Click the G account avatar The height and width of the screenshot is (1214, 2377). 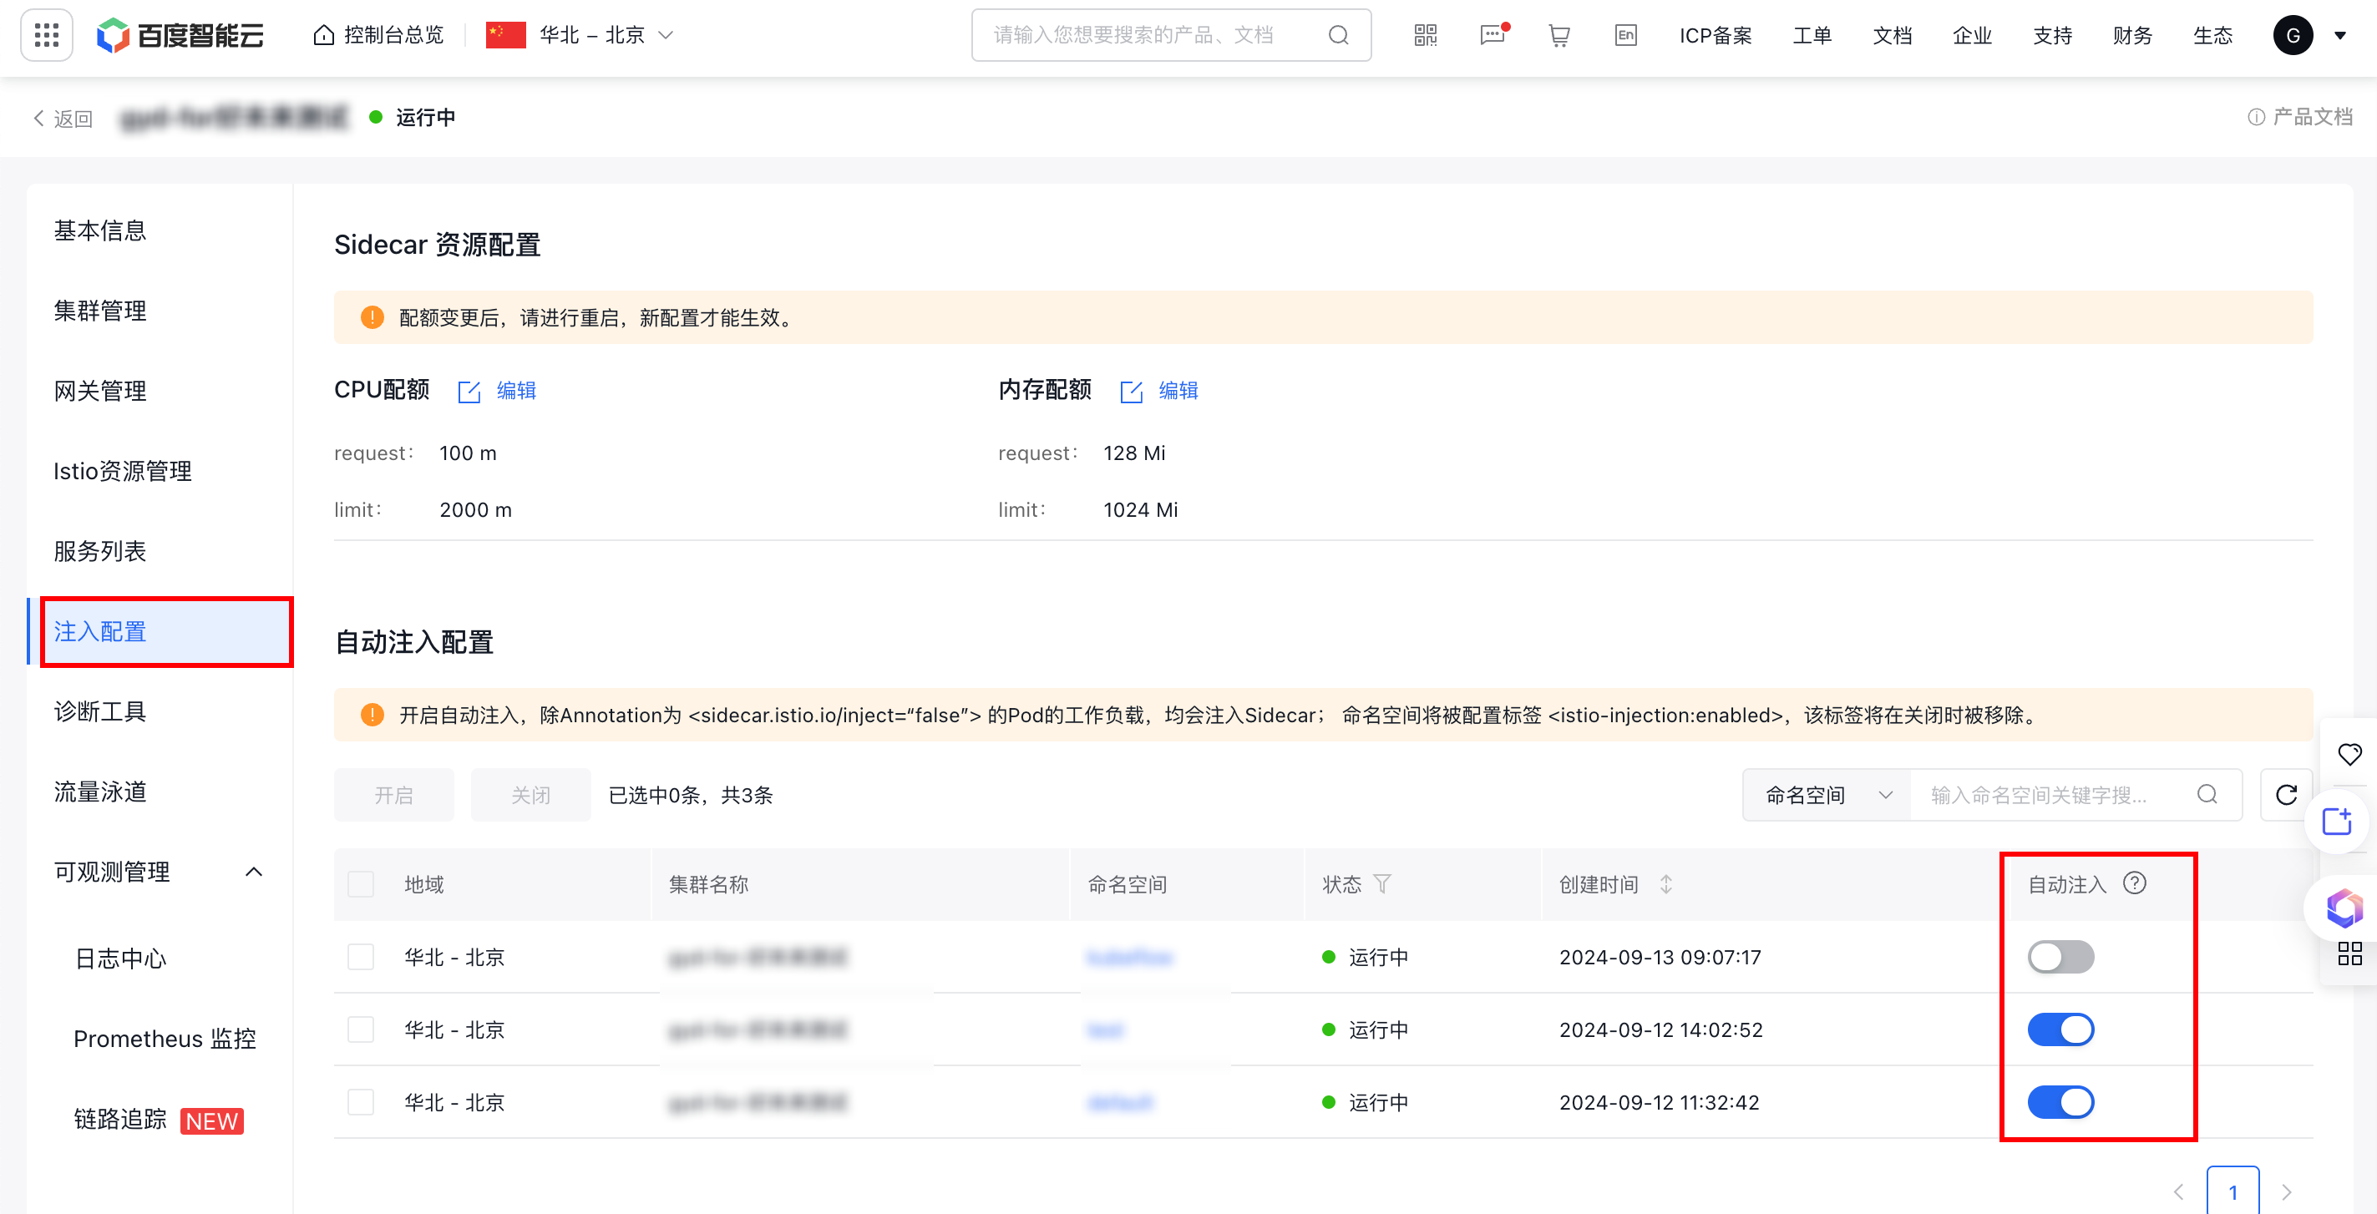[x=2293, y=35]
